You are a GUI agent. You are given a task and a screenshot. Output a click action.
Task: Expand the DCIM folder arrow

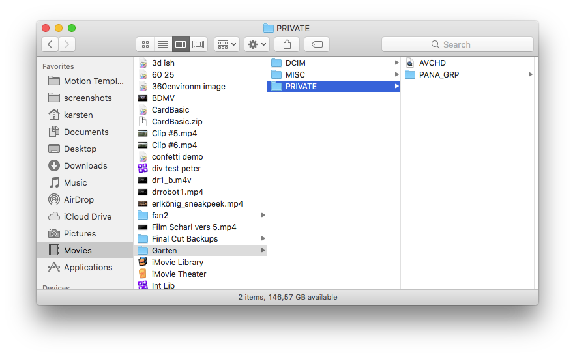[396, 63]
